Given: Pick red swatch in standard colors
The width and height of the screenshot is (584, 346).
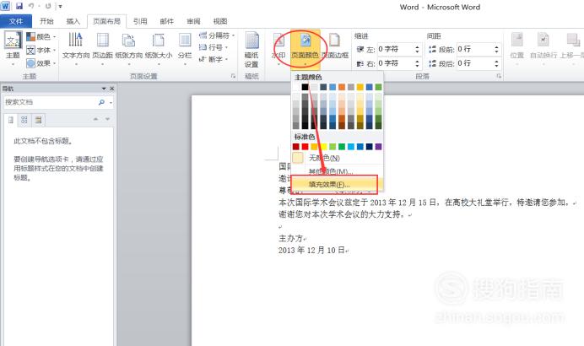Looking at the screenshot, I should point(305,146).
